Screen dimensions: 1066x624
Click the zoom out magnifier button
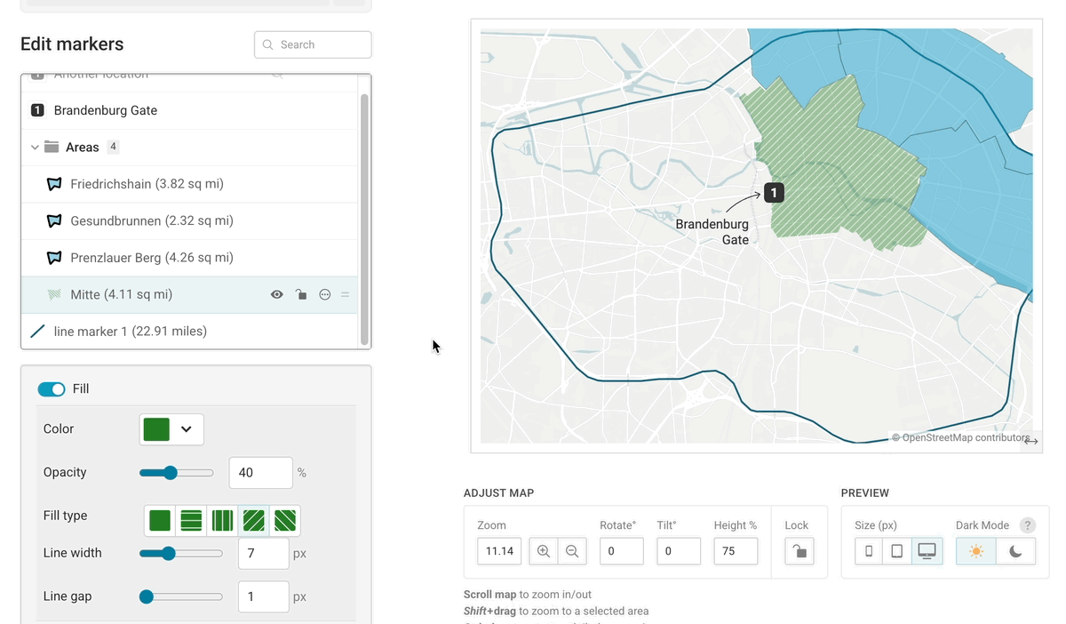(572, 551)
